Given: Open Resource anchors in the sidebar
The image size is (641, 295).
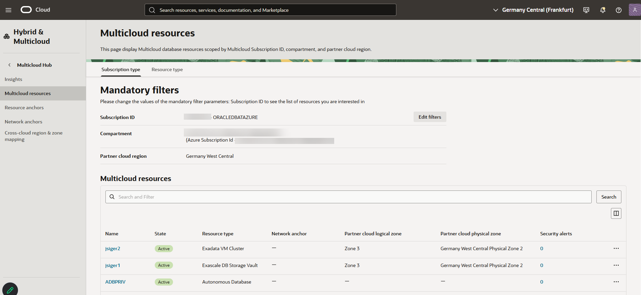Looking at the screenshot, I should pyautogui.click(x=24, y=108).
